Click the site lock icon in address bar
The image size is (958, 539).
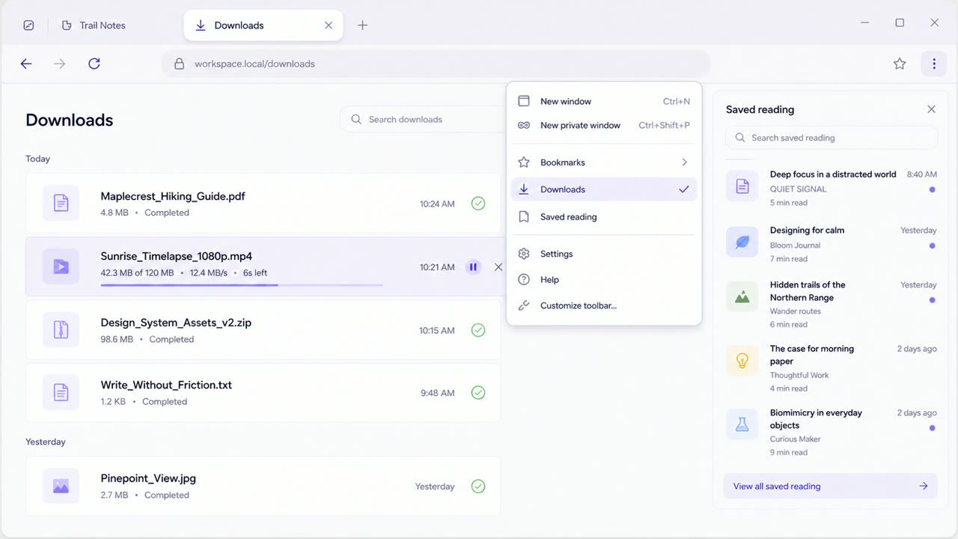pyautogui.click(x=179, y=64)
